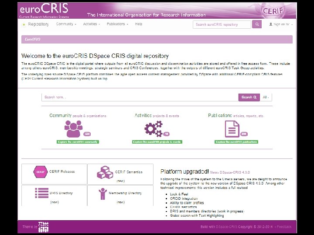Open the CERIF Semantics link
The width and height of the screenshot is (314, 235).
(x=129, y=172)
